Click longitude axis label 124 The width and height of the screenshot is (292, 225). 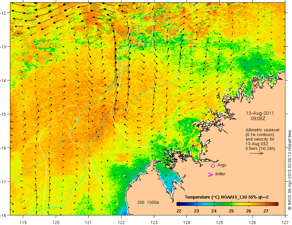click(187, 222)
